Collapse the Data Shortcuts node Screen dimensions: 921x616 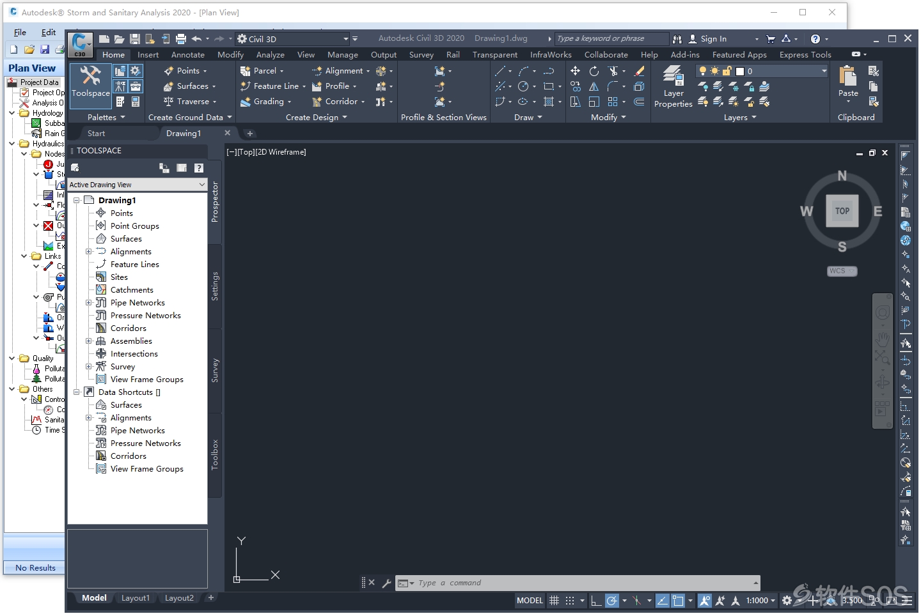(77, 392)
